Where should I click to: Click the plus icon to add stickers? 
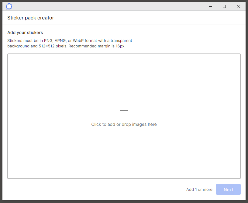[x=124, y=111]
